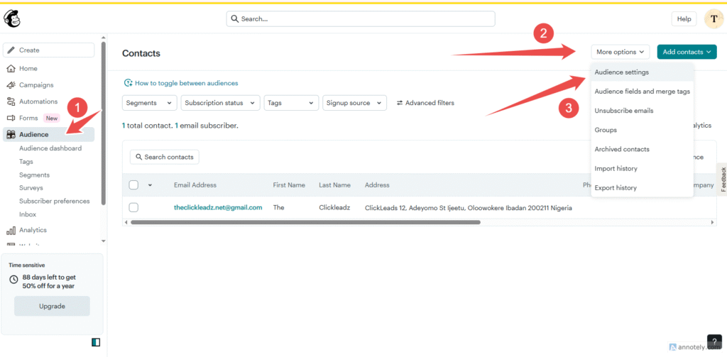727x357 pixels.
Task: Open Campaigns via its megaphone icon
Action: (x=11, y=85)
